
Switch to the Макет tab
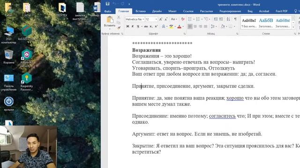pyautogui.click(x=172, y=11)
